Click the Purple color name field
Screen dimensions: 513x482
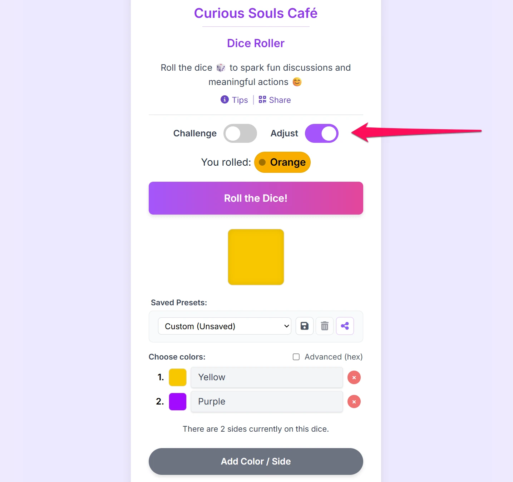(267, 402)
